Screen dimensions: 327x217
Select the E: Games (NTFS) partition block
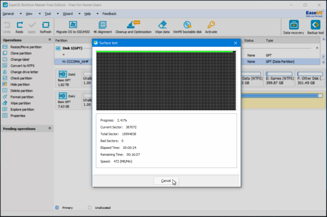coord(280,79)
